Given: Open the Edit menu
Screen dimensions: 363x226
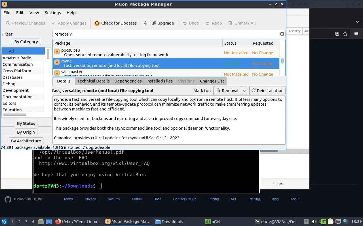Looking at the screenshot, I should point(20,13).
